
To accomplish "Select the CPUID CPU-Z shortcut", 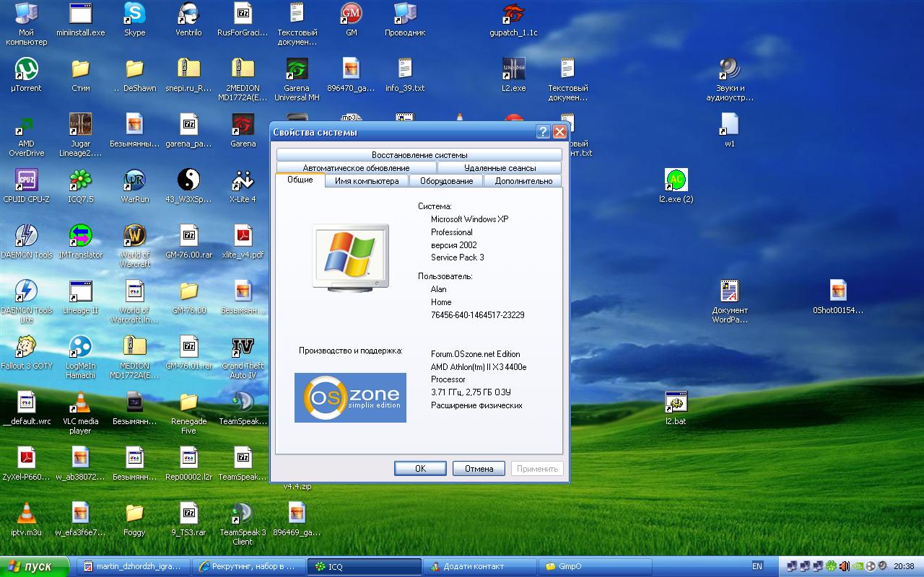I will [26, 186].
